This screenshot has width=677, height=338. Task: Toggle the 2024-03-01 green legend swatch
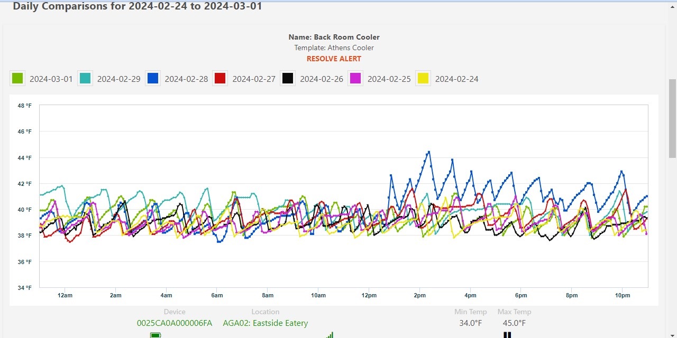pos(17,79)
